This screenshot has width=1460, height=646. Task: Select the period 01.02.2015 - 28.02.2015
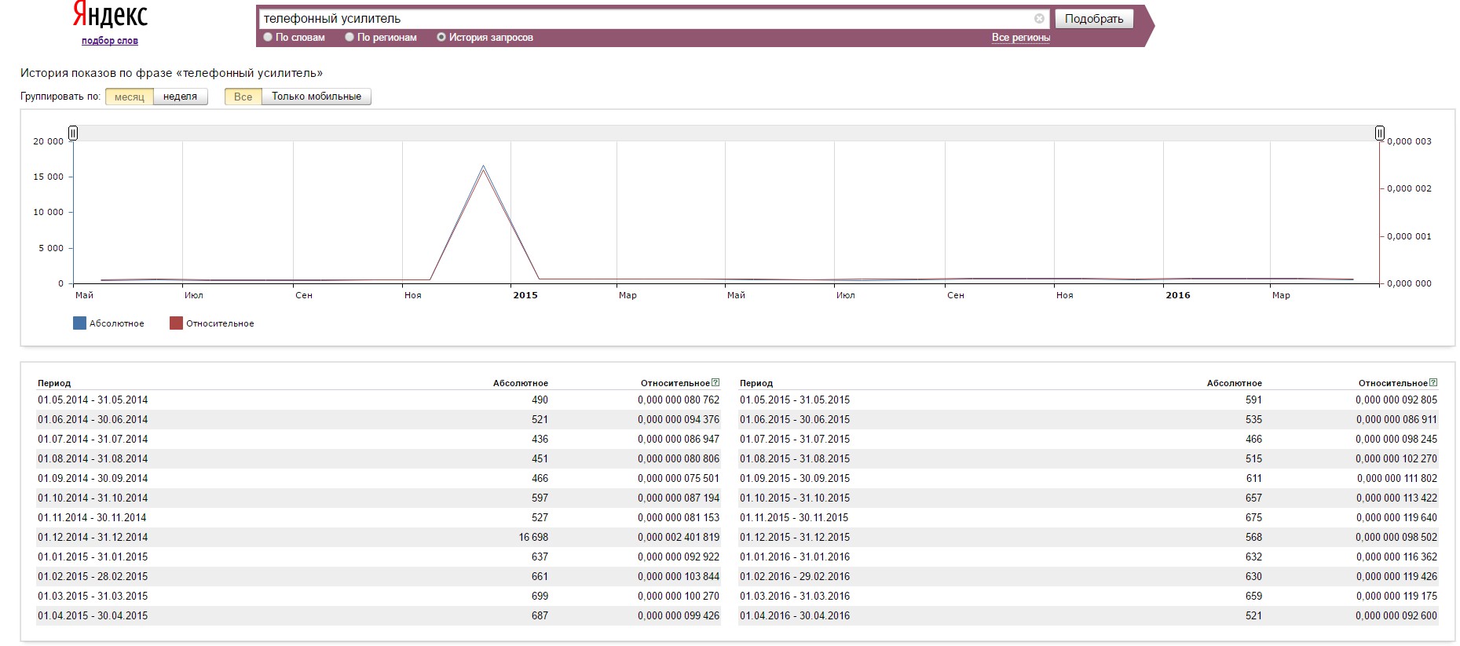pos(93,576)
